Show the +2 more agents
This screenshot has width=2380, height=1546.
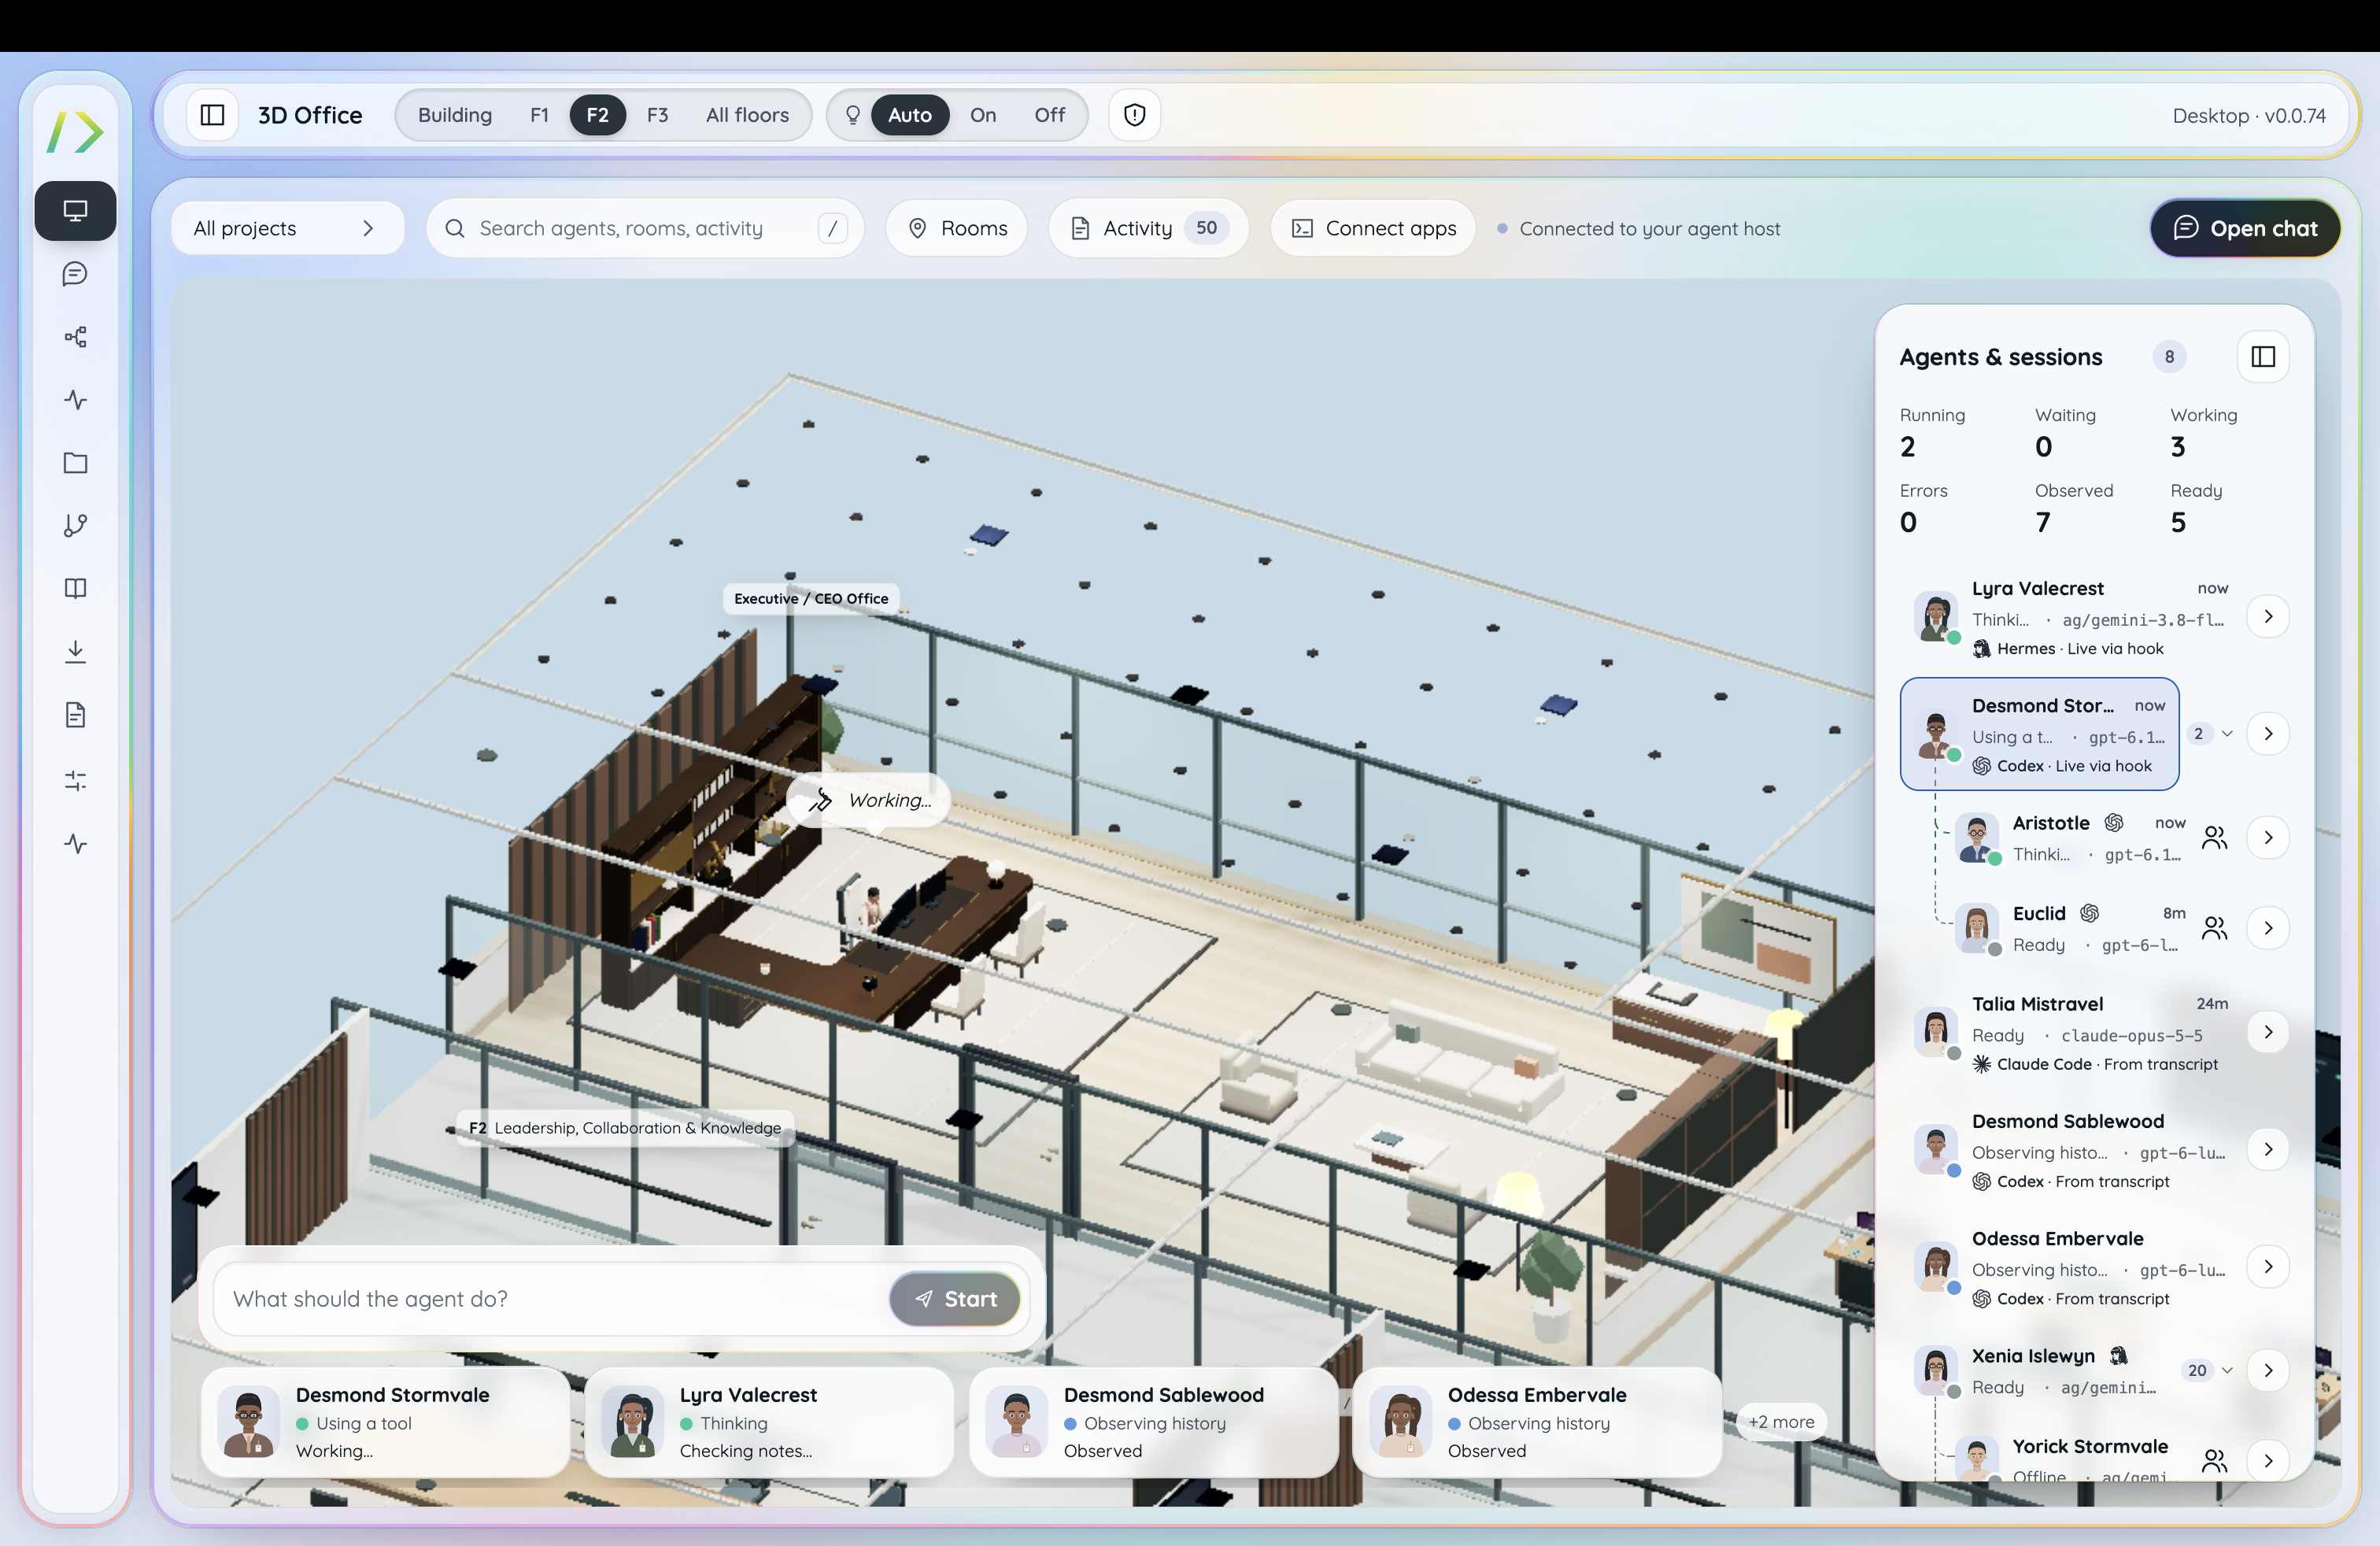point(1781,1422)
